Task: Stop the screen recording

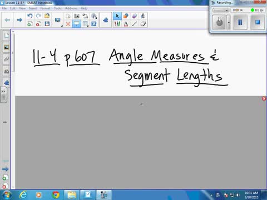Action: tap(258, 22)
